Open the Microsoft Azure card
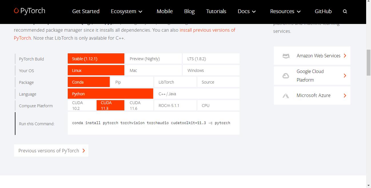 tap(312, 96)
